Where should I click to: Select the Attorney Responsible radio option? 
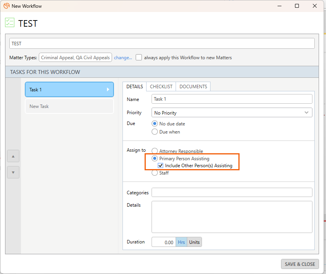[155, 151]
